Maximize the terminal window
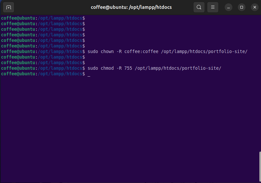This screenshot has height=183, width=261. 242,7
